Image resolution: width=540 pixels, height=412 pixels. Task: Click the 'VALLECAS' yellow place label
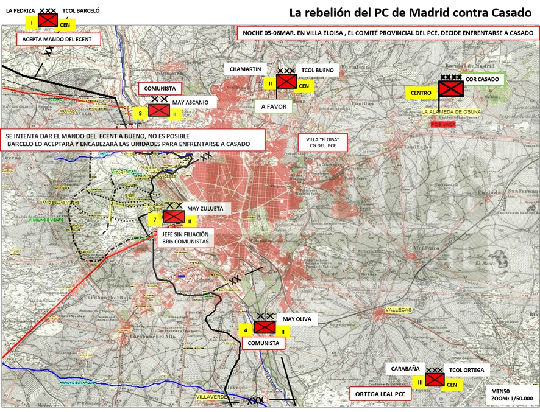pos(399,310)
